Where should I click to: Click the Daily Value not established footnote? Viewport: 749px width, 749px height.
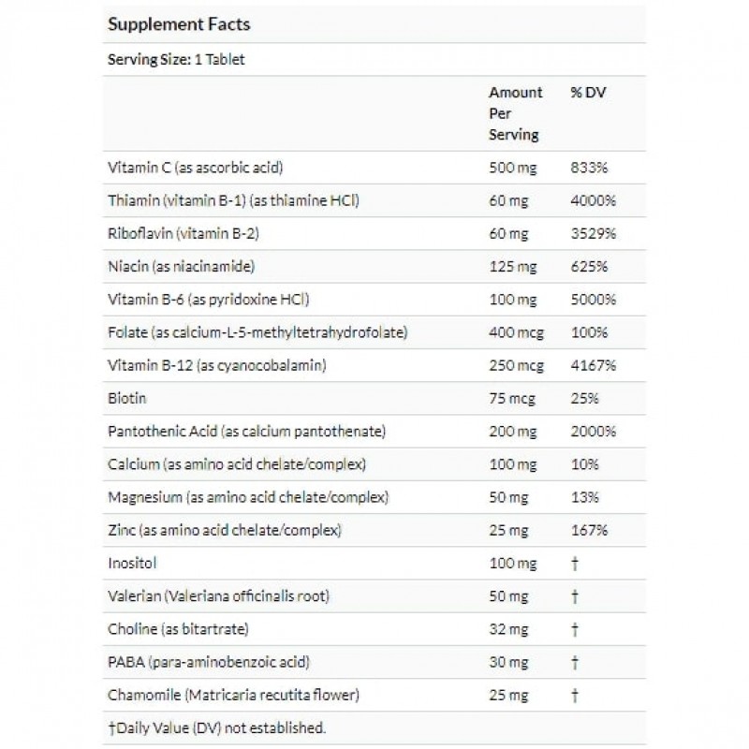pyautogui.click(x=217, y=727)
